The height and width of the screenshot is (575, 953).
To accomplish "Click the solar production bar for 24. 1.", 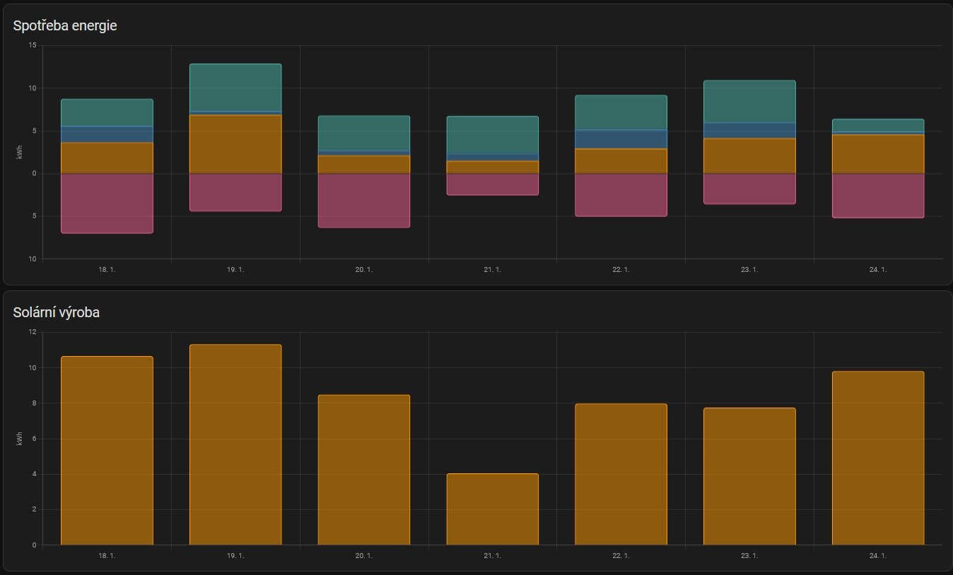I will [878, 458].
